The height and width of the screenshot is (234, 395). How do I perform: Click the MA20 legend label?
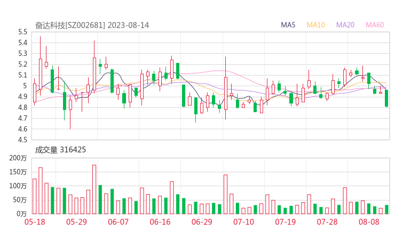pos(345,25)
